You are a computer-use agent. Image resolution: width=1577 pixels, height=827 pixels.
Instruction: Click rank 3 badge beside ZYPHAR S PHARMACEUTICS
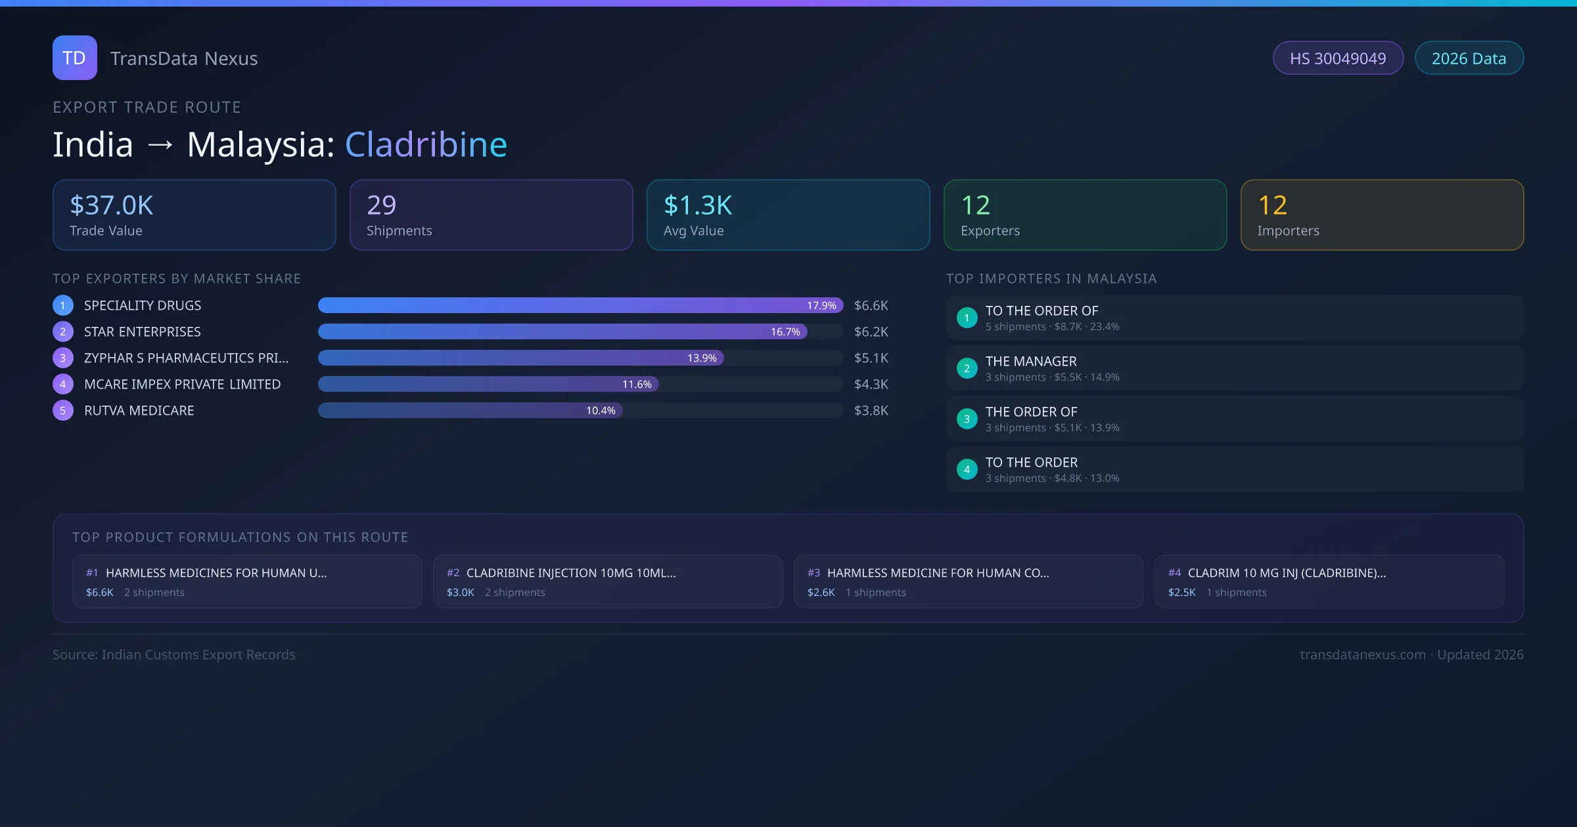coord(62,358)
